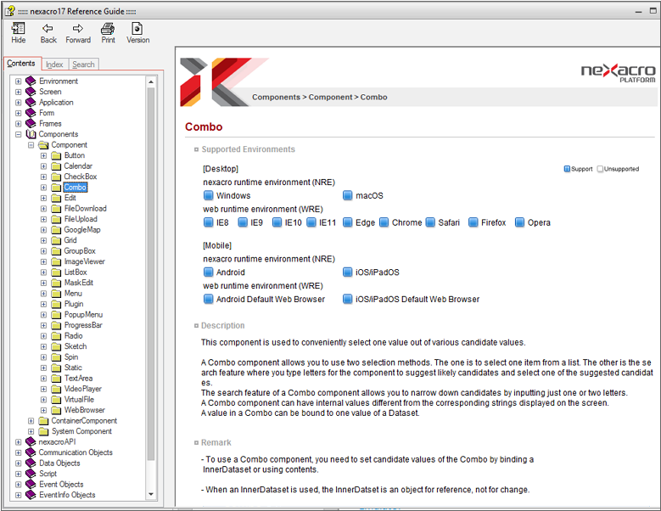This screenshot has height=511, width=661.
Task: Expand the CheckBox tree node
Action: [x=43, y=177]
